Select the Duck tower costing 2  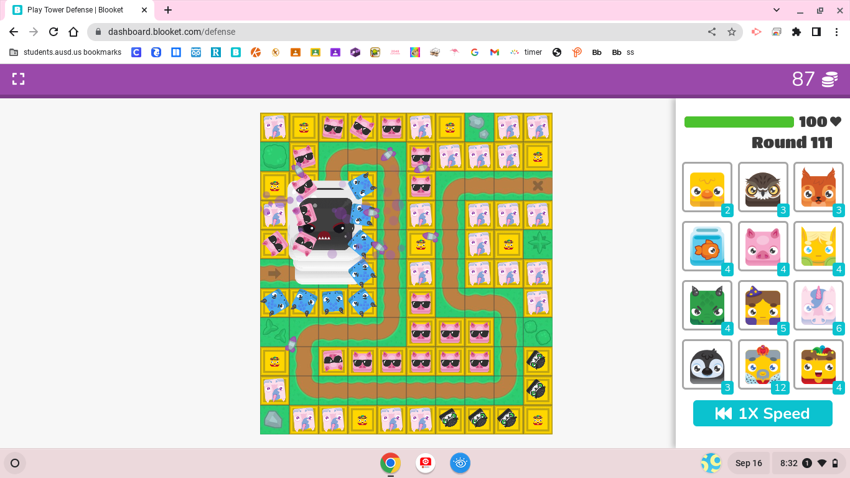[707, 186]
